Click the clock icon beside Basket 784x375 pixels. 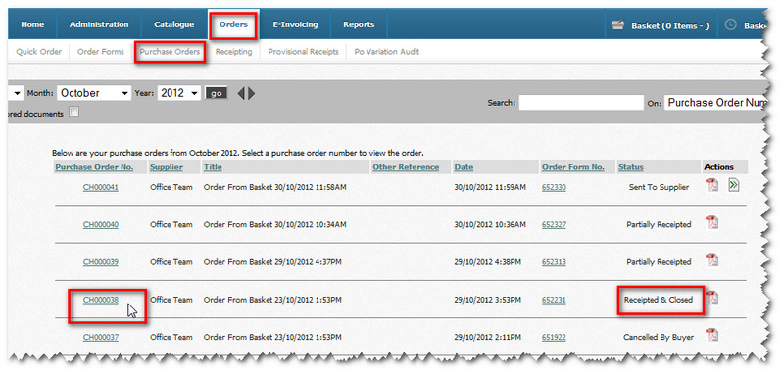[x=730, y=24]
